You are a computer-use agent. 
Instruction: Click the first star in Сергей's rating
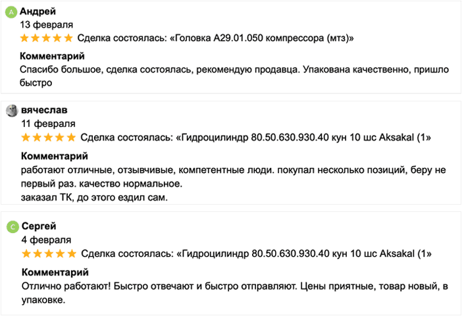point(26,253)
